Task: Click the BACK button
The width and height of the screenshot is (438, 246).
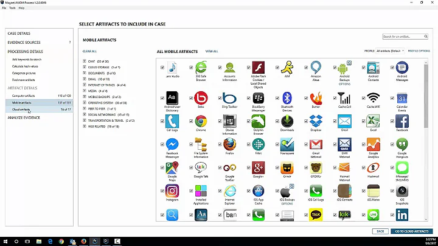Action: tap(380, 231)
